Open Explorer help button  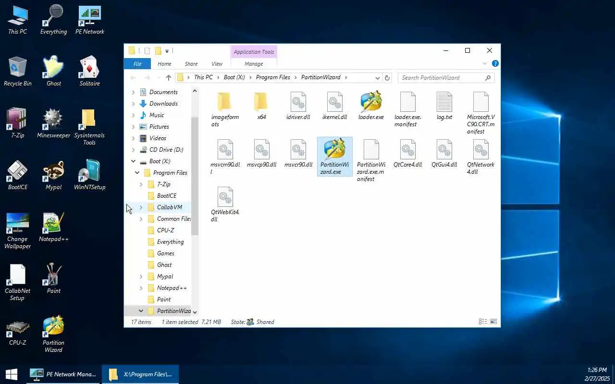[x=495, y=64]
